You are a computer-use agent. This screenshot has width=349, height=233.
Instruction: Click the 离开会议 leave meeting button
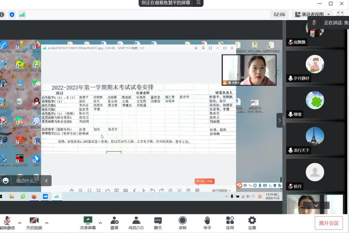pos(329,223)
